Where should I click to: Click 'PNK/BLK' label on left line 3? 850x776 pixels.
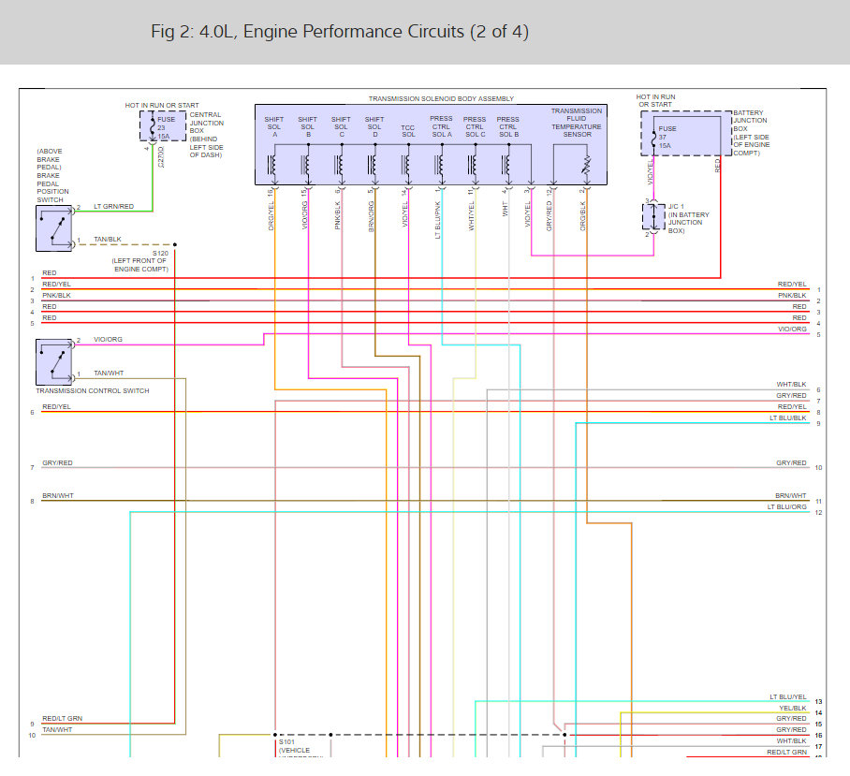[56, 296]
